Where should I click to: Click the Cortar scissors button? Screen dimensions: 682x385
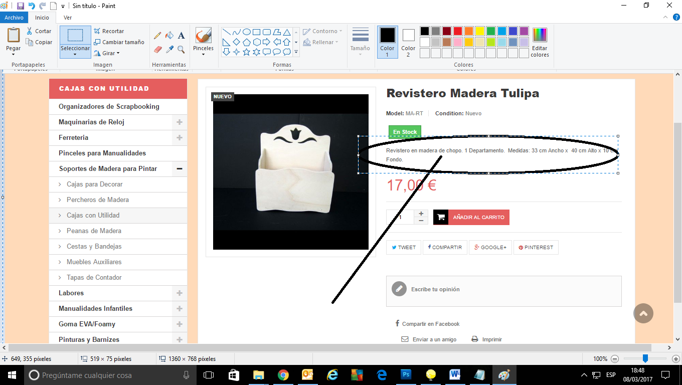point(39,31)
